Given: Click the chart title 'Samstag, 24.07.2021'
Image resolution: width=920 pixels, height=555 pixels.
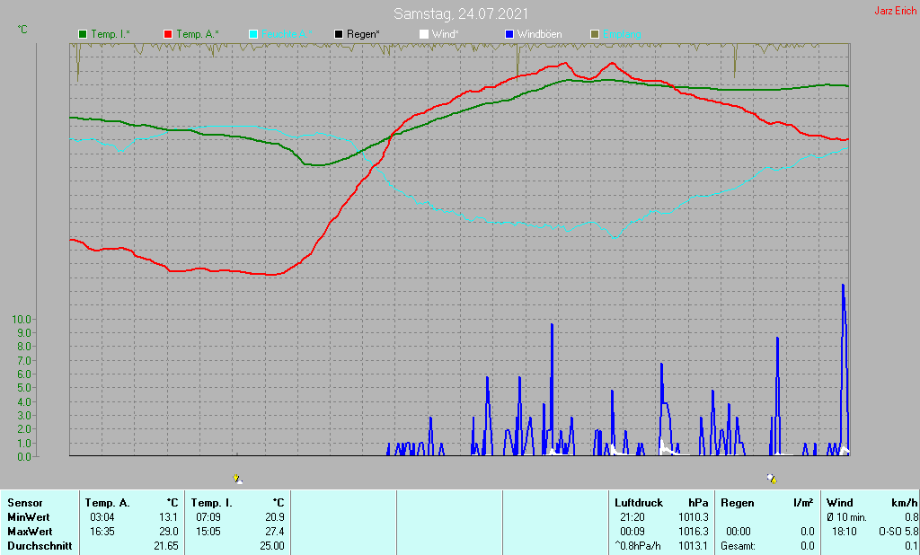Looking at the screenshot, I should pos(461,13).
